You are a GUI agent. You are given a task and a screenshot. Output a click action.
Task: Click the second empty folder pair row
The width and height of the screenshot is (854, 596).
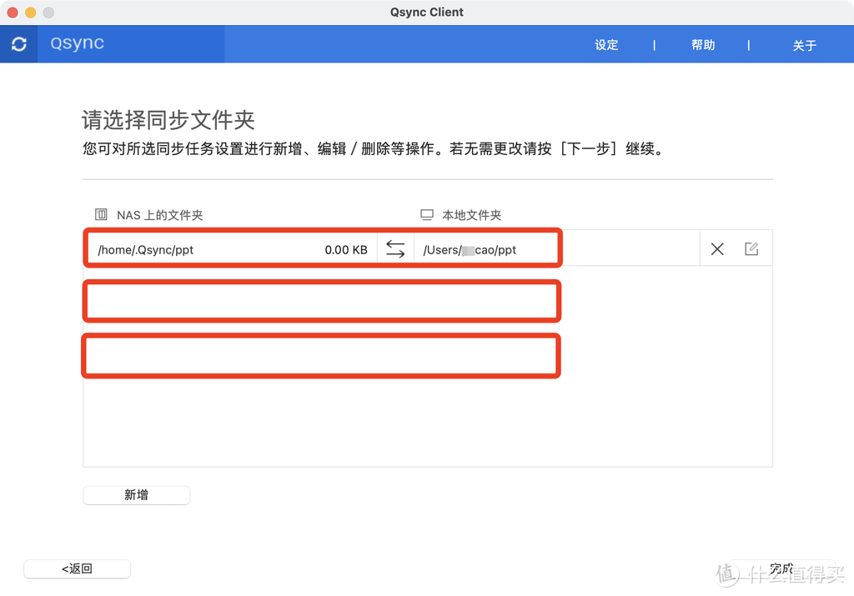322,301
